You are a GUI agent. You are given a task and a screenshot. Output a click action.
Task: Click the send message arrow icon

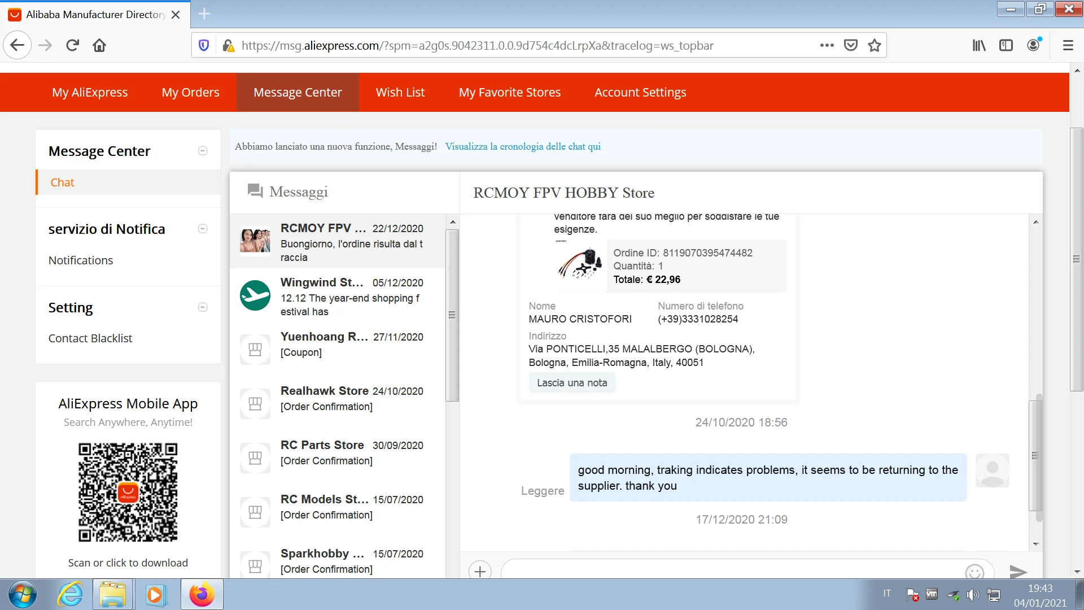1017,571
